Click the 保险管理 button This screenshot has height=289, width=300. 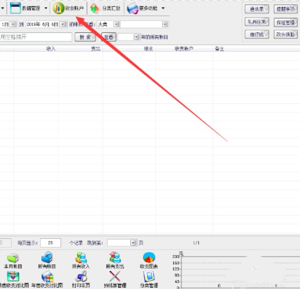[285, 22]
